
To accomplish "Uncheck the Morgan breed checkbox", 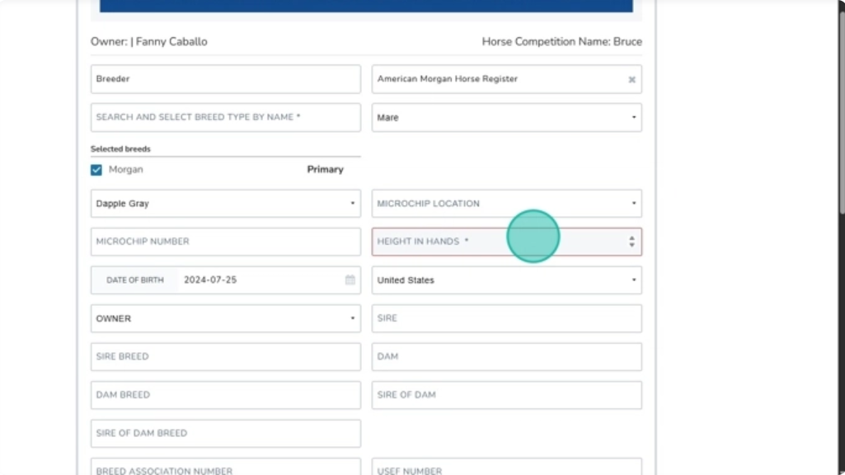I will [96, 170].
